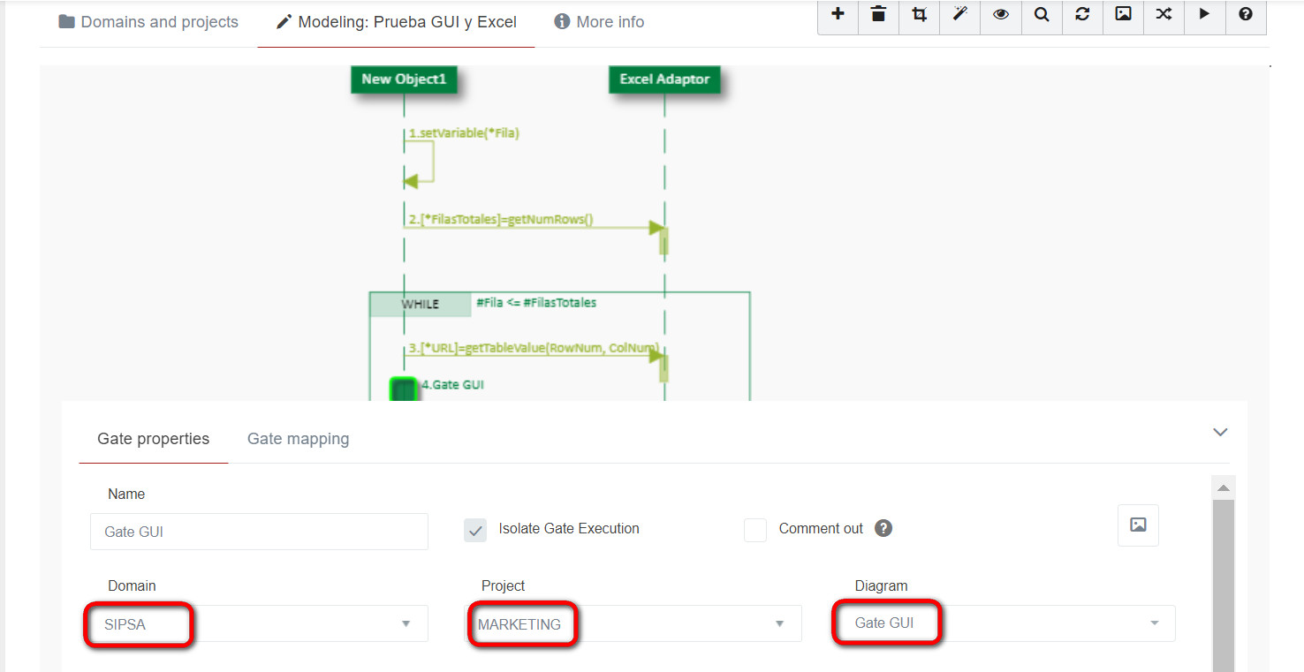Uncheck Isolate Gate Execution checkbox
The image size is (1304, 672).
coord(475,530)
